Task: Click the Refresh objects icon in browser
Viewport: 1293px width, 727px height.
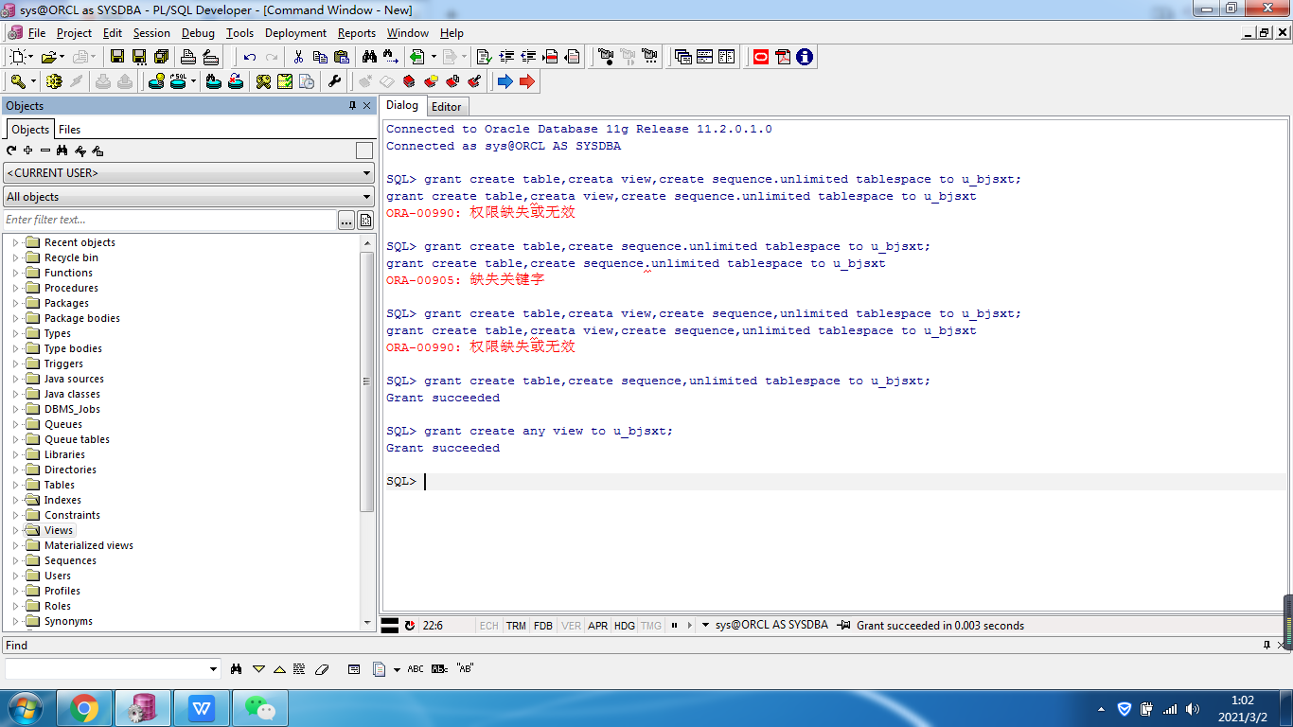Action: pyautogui.click(x=11, y=151)
